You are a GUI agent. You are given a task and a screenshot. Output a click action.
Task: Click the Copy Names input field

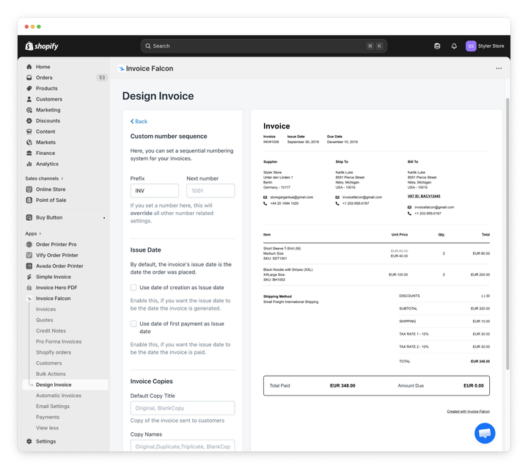[183, 446]
